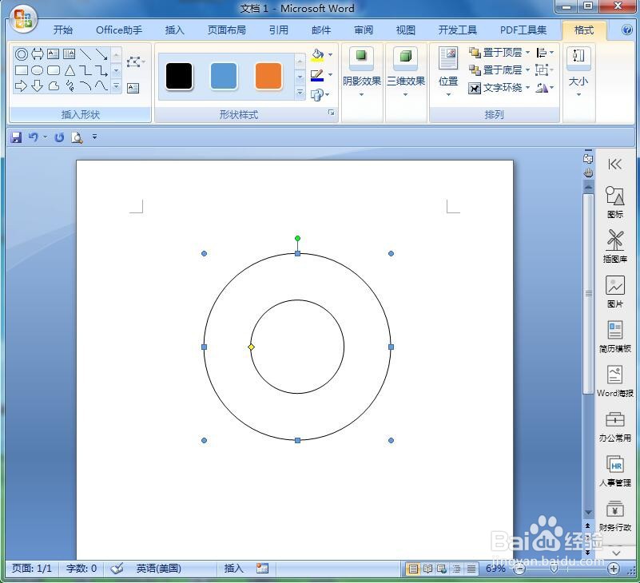Open the 文字环绕 dropdown
Screen dimensions: 640x583
pyautogui.click(x=499, y=88)
